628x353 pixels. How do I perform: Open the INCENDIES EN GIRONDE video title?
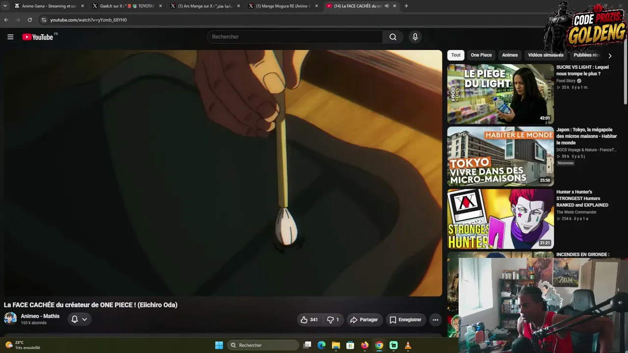pyautogui.click(x=583, y=254)
